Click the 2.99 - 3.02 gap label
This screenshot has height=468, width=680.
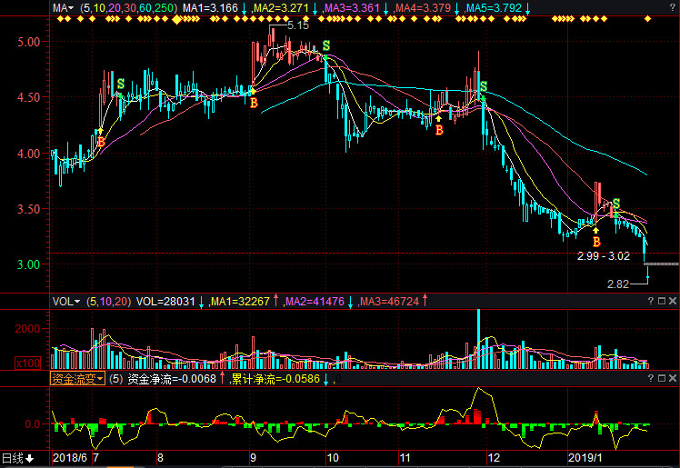click(603, 257)
